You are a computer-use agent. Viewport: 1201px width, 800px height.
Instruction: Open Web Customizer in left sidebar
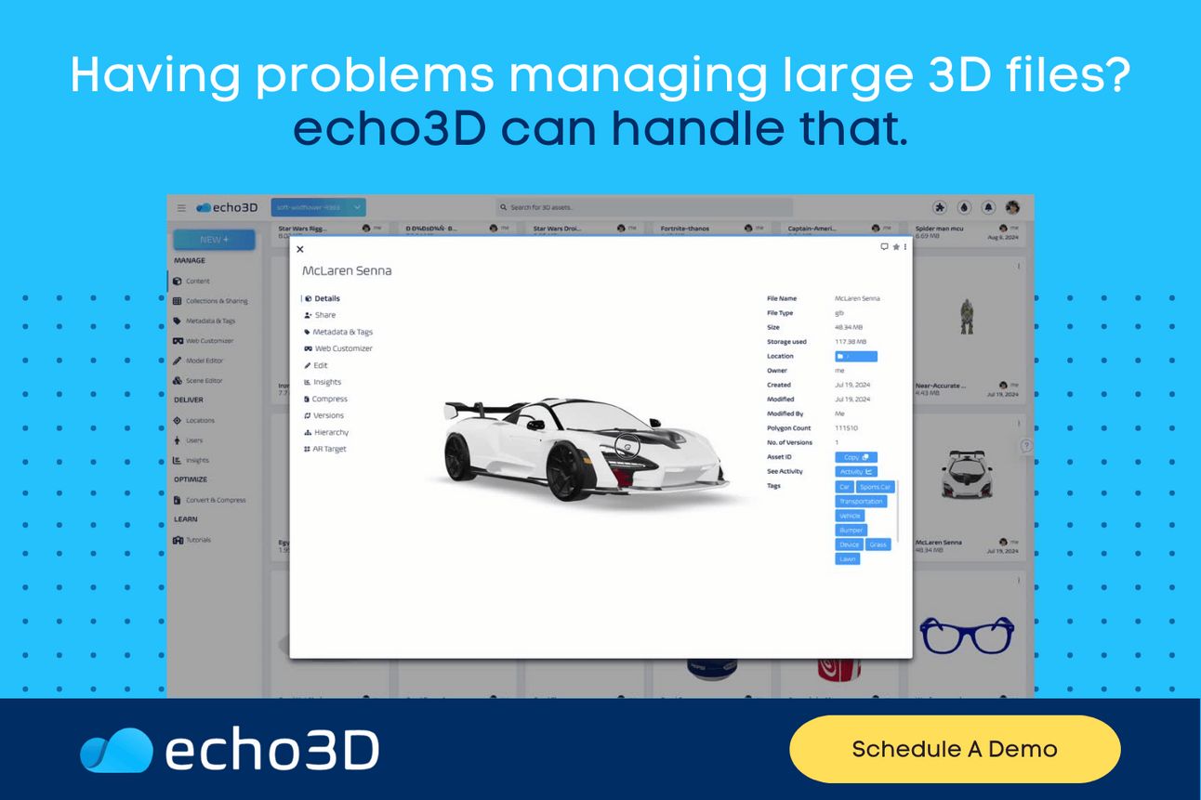[x=204, y=341]
